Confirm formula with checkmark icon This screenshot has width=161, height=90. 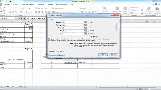(22, 18)
